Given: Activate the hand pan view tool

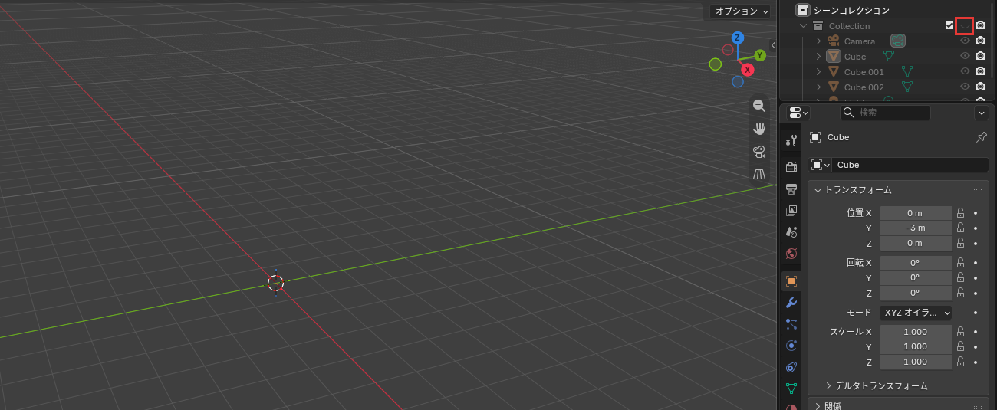Looking at the screenshot, I should 759,128.
